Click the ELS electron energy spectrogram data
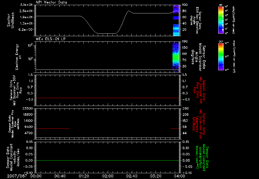Screen dimensions: 259x179 pyautogui.click(x=176, y=57)
